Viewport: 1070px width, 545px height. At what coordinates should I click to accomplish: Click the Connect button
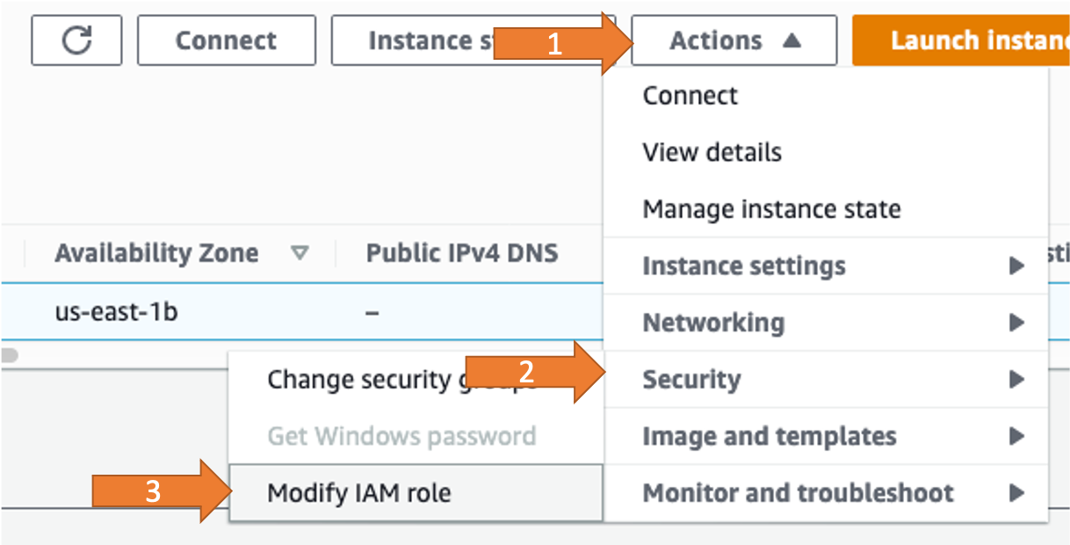(x=226, y=39)
